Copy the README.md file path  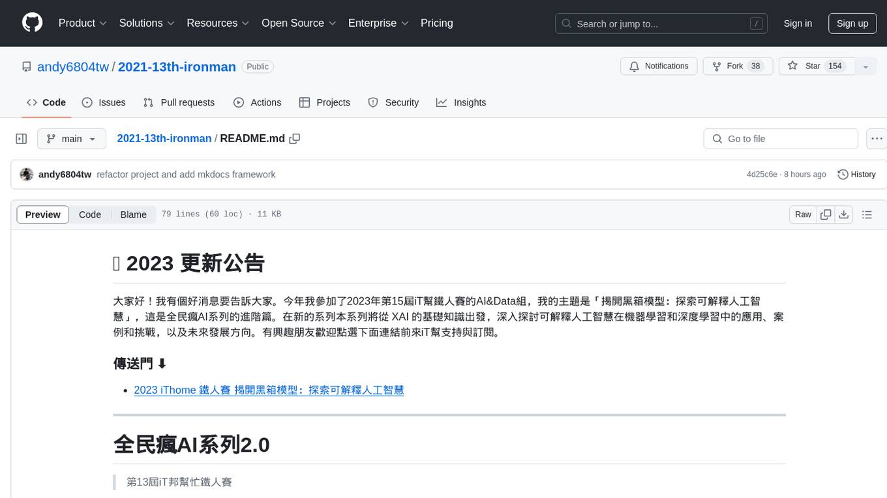tap(295, 139)
